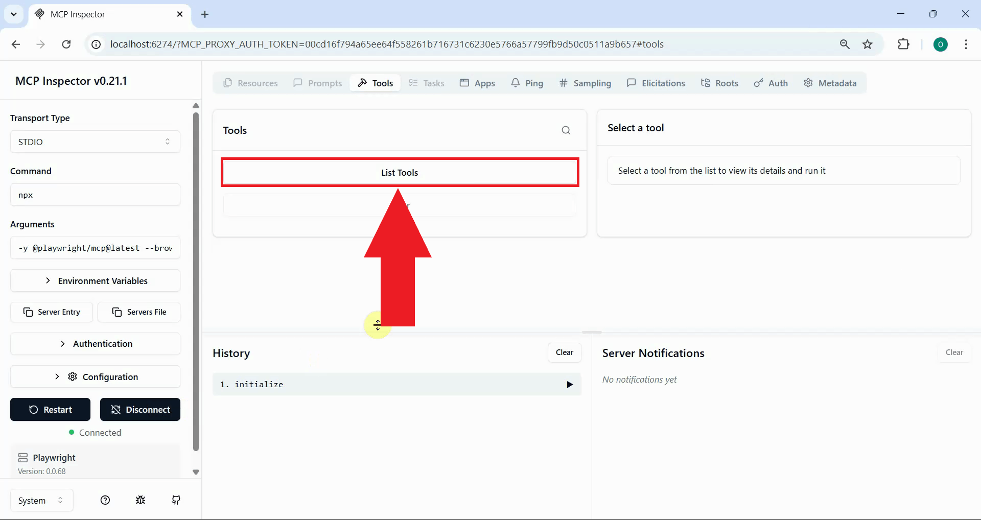Click the help question mark icon
Viewport: 981px width, 520px height.
click(105, 500)
